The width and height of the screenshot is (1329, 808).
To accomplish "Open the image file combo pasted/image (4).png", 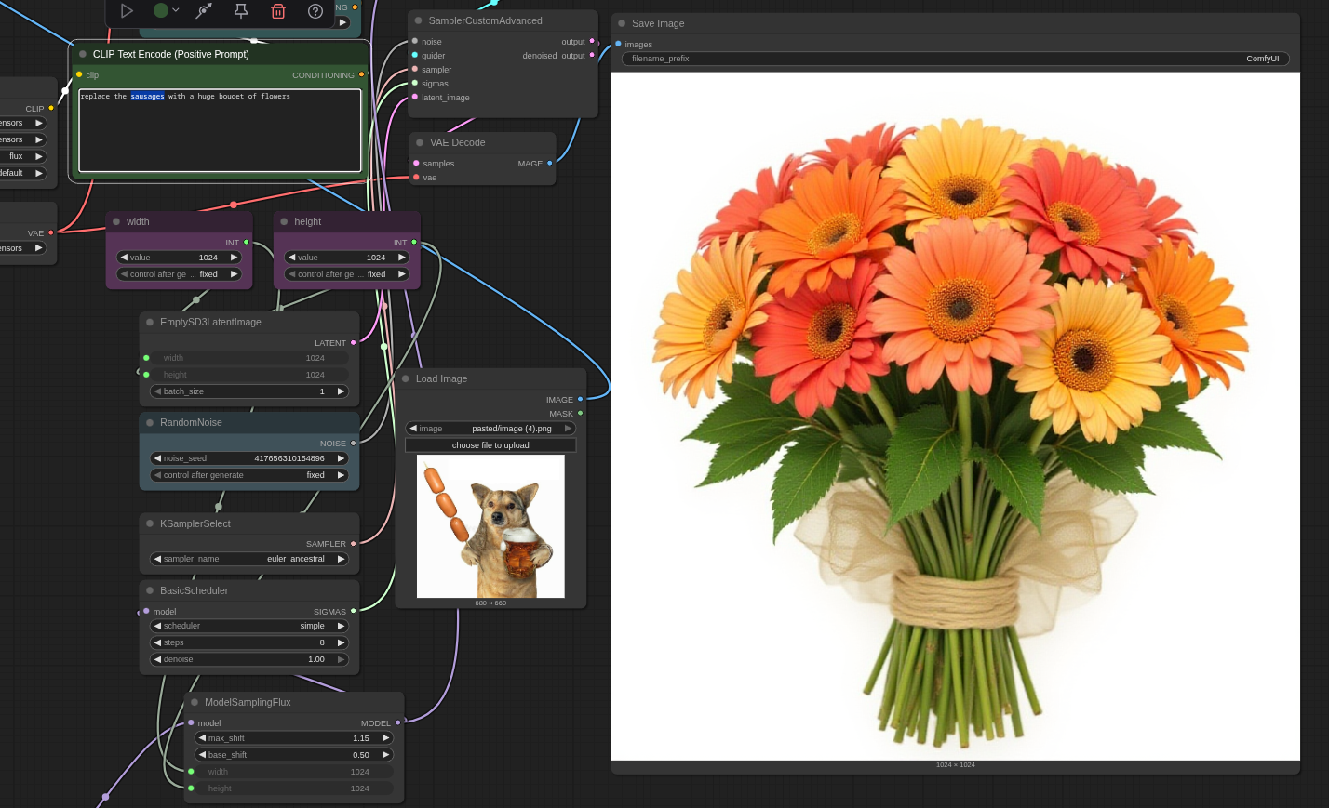I will (x=490, y=429).
